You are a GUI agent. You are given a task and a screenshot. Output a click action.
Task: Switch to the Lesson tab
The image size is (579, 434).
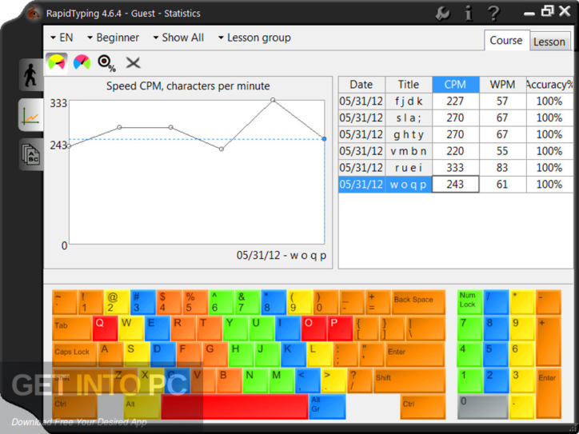coord(549,42)
